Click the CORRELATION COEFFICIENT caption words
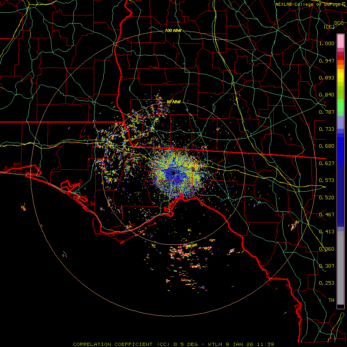347x347 pixels. [113, 344]
